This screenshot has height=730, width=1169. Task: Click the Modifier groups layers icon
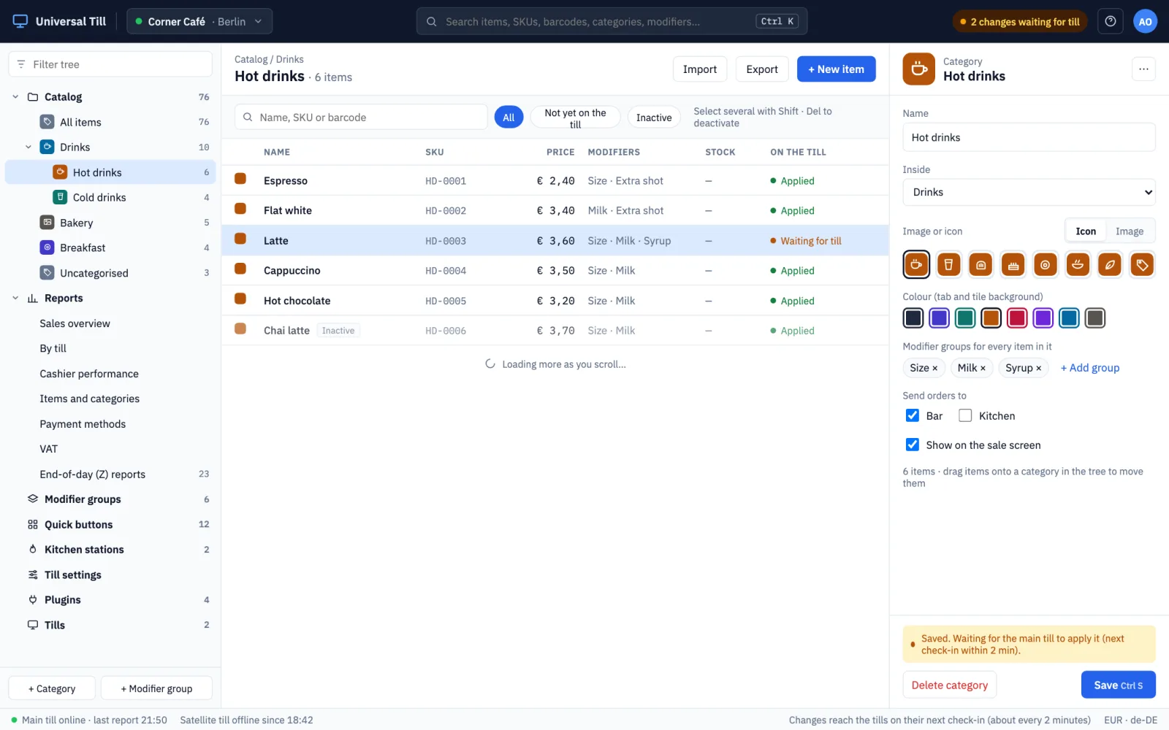[x=33, y=499]
